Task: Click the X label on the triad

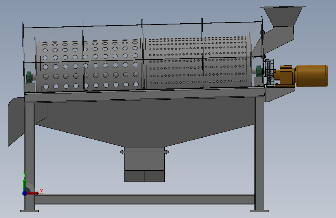Action: [41, 191]
